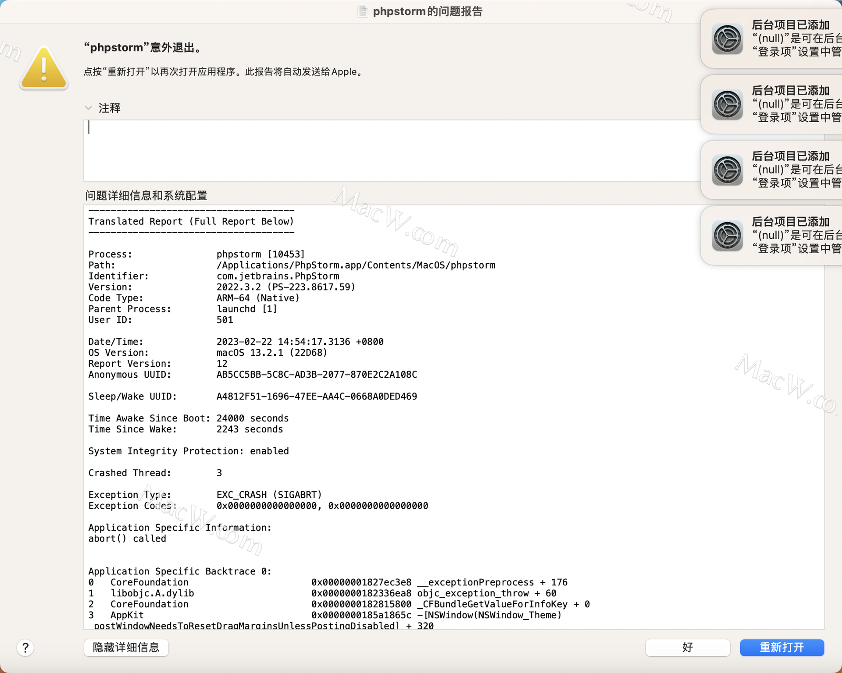Click code type 'ARM-64 (Native)'
The height and width of the screenshot is (673, 842).
coord(258,298)
